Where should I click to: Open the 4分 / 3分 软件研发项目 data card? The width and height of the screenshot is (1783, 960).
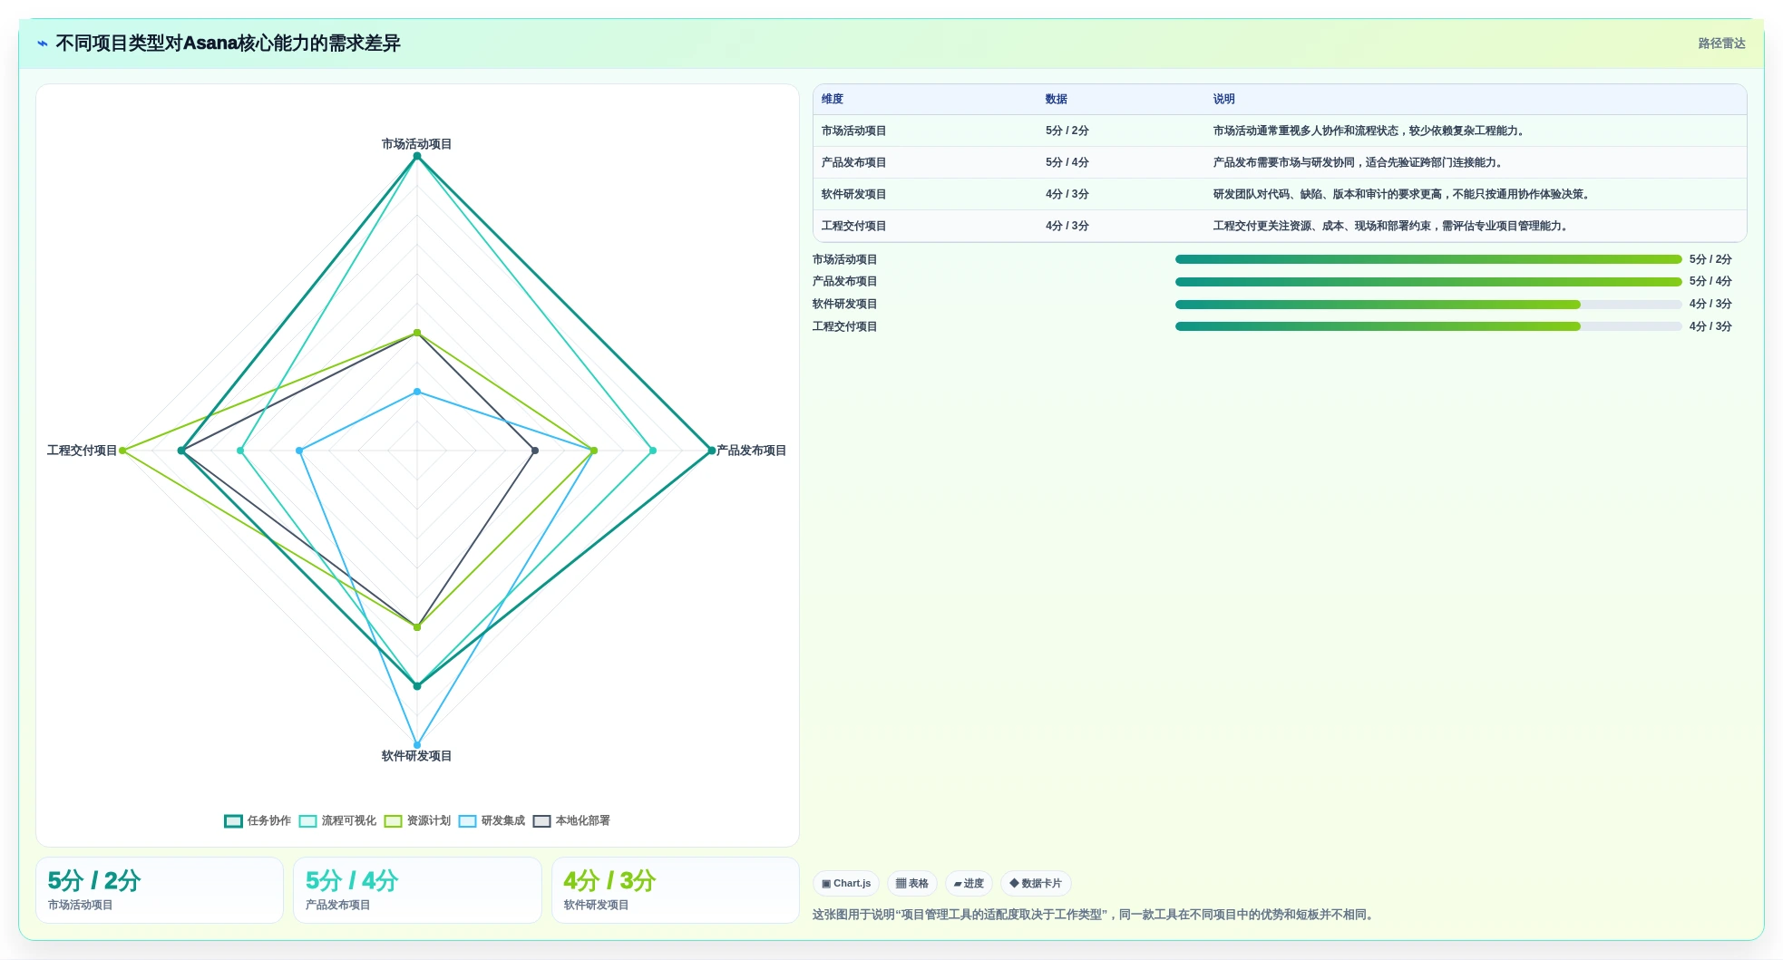pos(676,890)
